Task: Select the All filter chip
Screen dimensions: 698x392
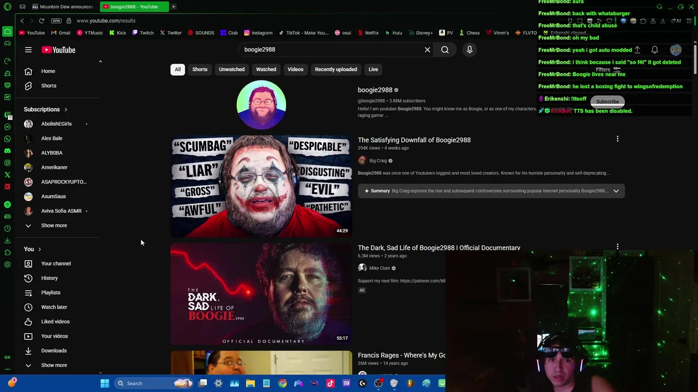Action: [177, 69]
